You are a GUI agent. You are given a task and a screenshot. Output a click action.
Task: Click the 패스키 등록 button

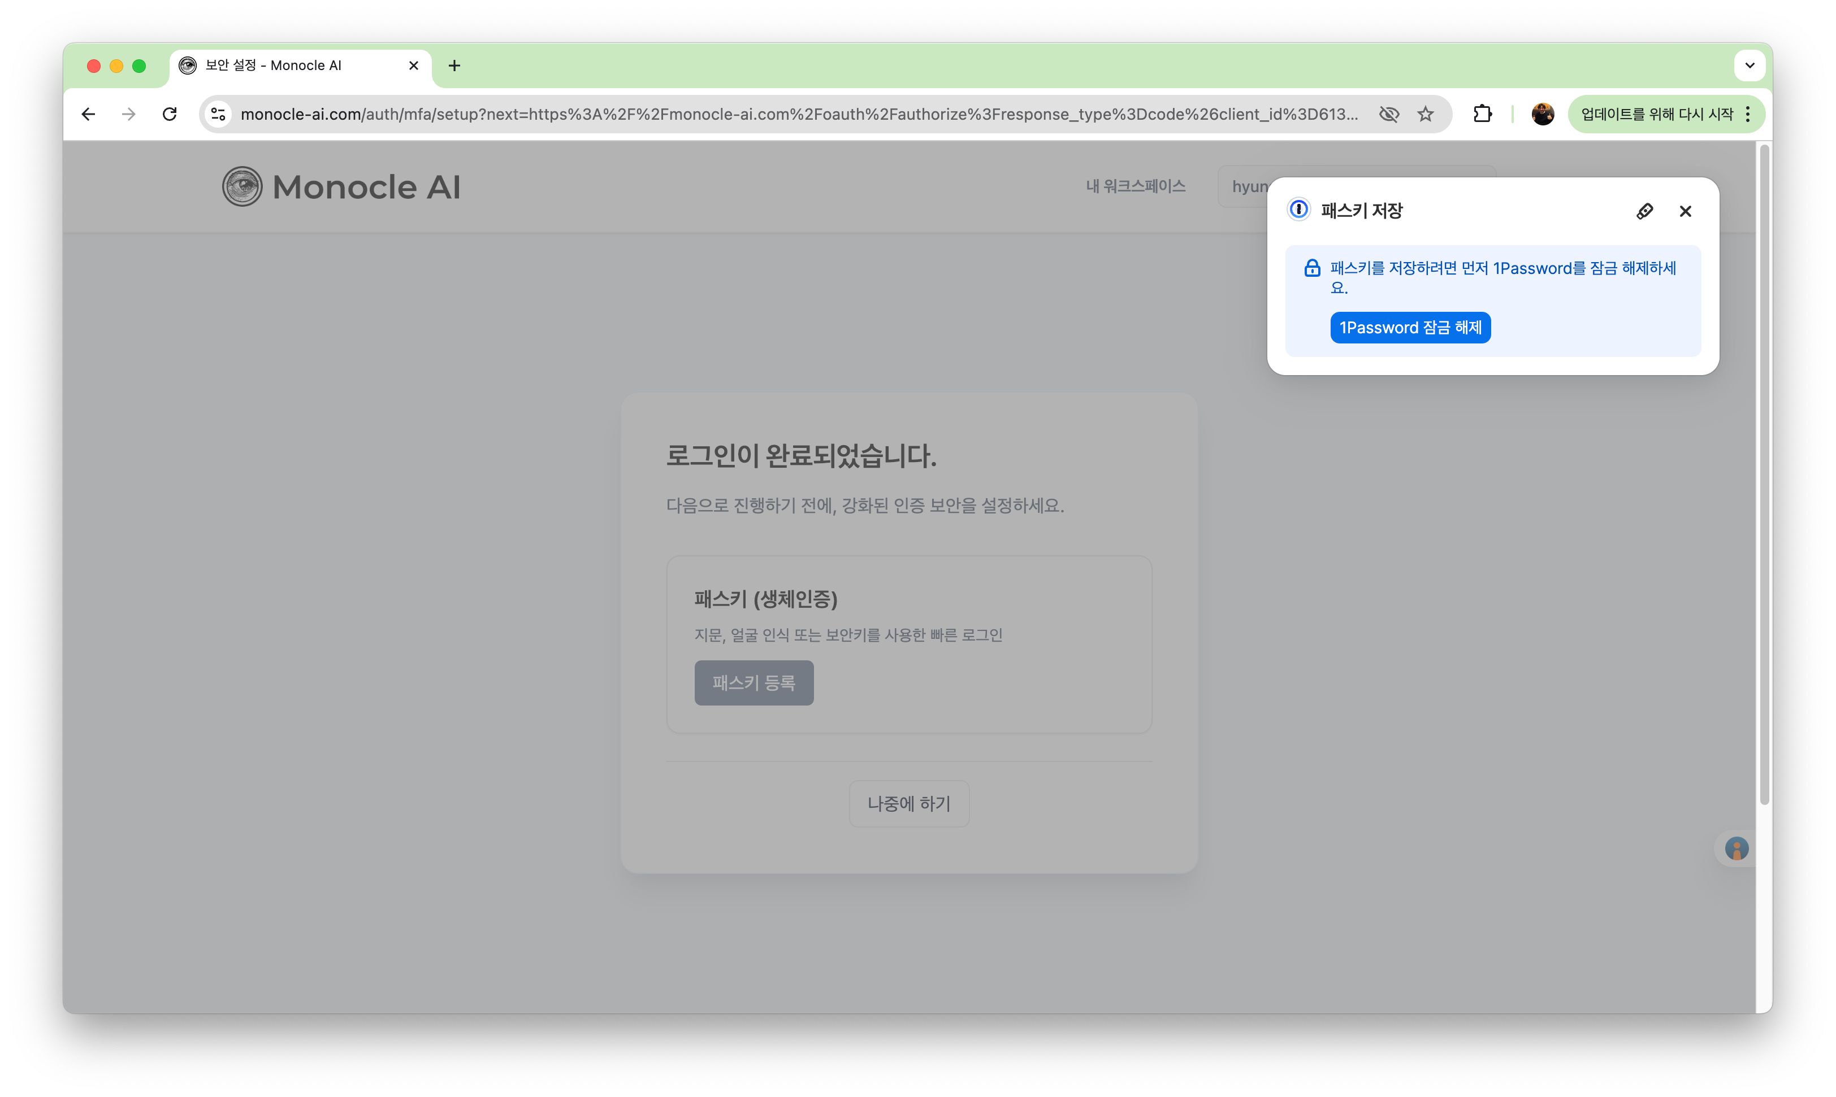tap(754, 682)
